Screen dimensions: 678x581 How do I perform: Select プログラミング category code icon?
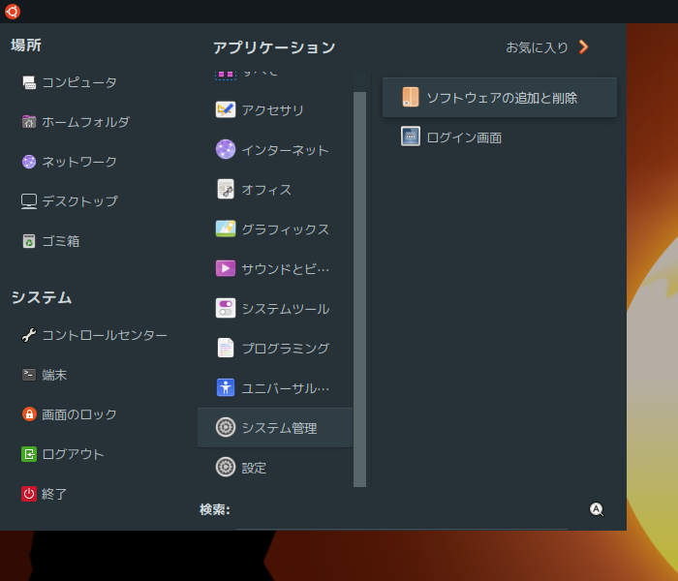[x=226, y=348]
